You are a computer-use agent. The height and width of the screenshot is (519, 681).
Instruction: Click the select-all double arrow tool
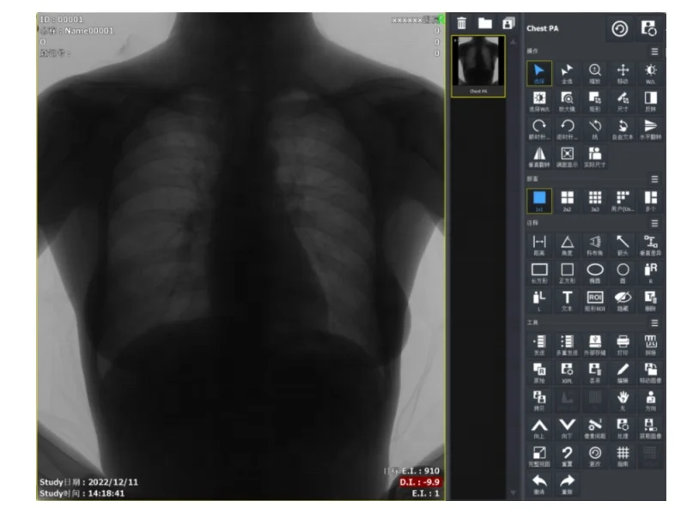tap(567, 73)
